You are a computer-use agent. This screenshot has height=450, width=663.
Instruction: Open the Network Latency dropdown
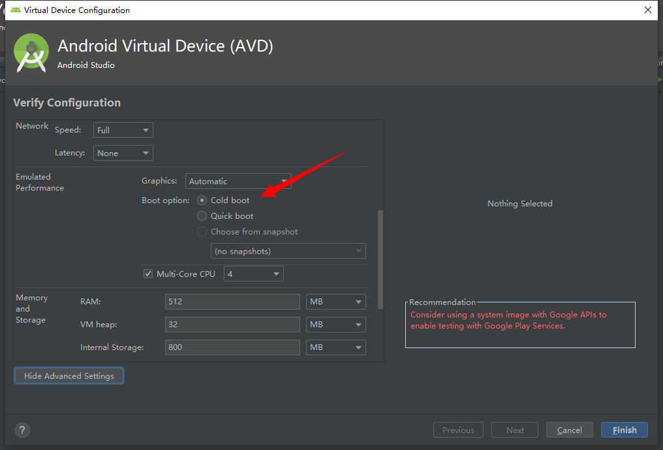click(123, 153)
